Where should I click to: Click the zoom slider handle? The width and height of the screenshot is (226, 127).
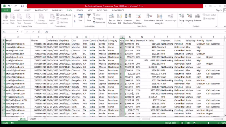coord(208,123)
